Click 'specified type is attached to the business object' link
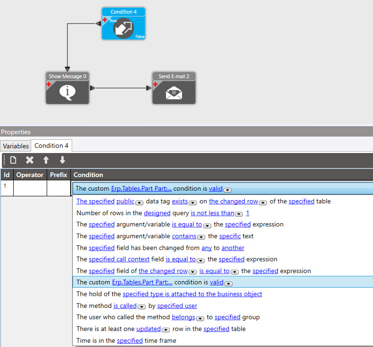 [192, 294]
